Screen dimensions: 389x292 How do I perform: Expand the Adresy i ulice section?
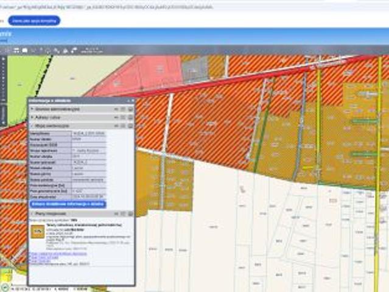tap(32, 117)
